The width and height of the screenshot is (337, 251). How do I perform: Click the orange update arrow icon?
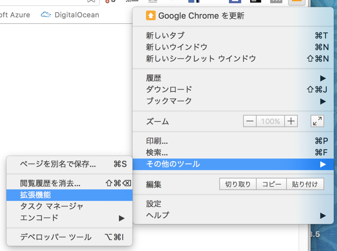click(151, 16)
